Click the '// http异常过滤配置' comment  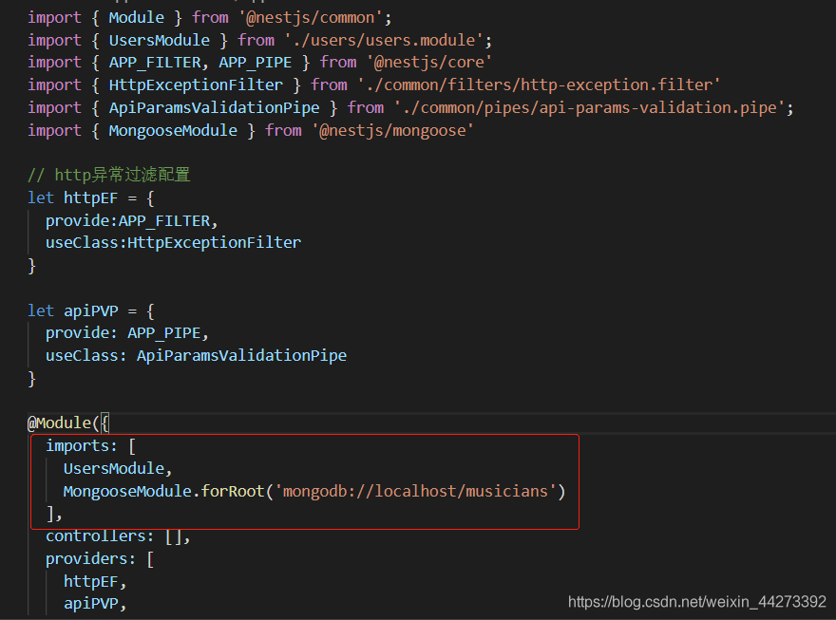pos(108,175)
